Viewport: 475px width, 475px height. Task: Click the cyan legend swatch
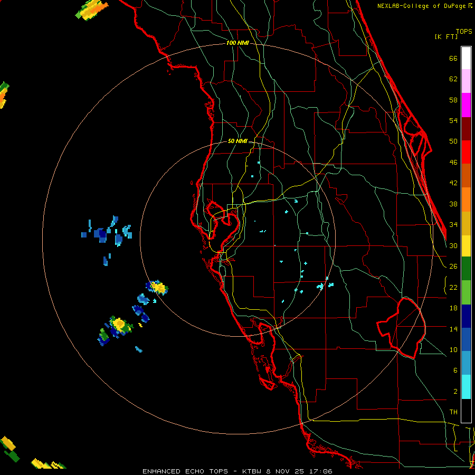point(466,387)
